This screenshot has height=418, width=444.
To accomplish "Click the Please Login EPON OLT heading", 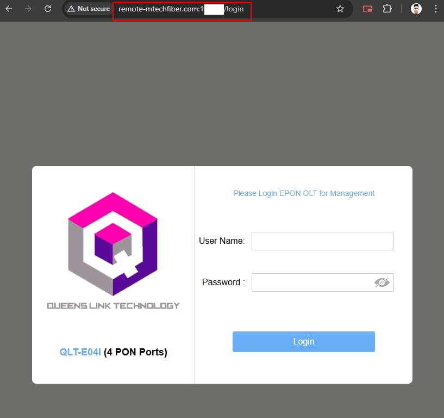I will point(304,193).
